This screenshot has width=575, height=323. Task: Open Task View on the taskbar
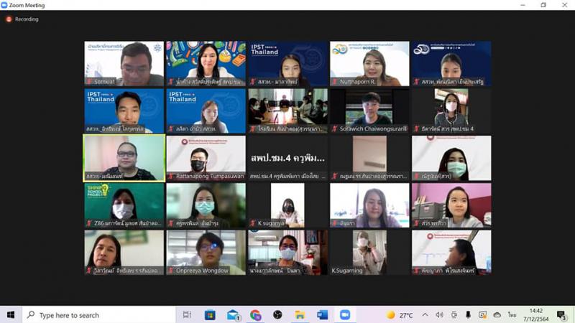pyautogui.click(x=187, y=315)
